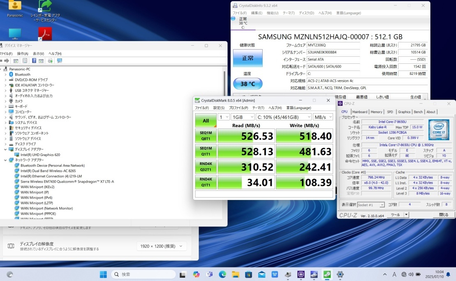This screenshot has width=456, height=281.
Task: Switch to CPU-Z via purple chip taskbar icon
Action: (x=301, y=274)
